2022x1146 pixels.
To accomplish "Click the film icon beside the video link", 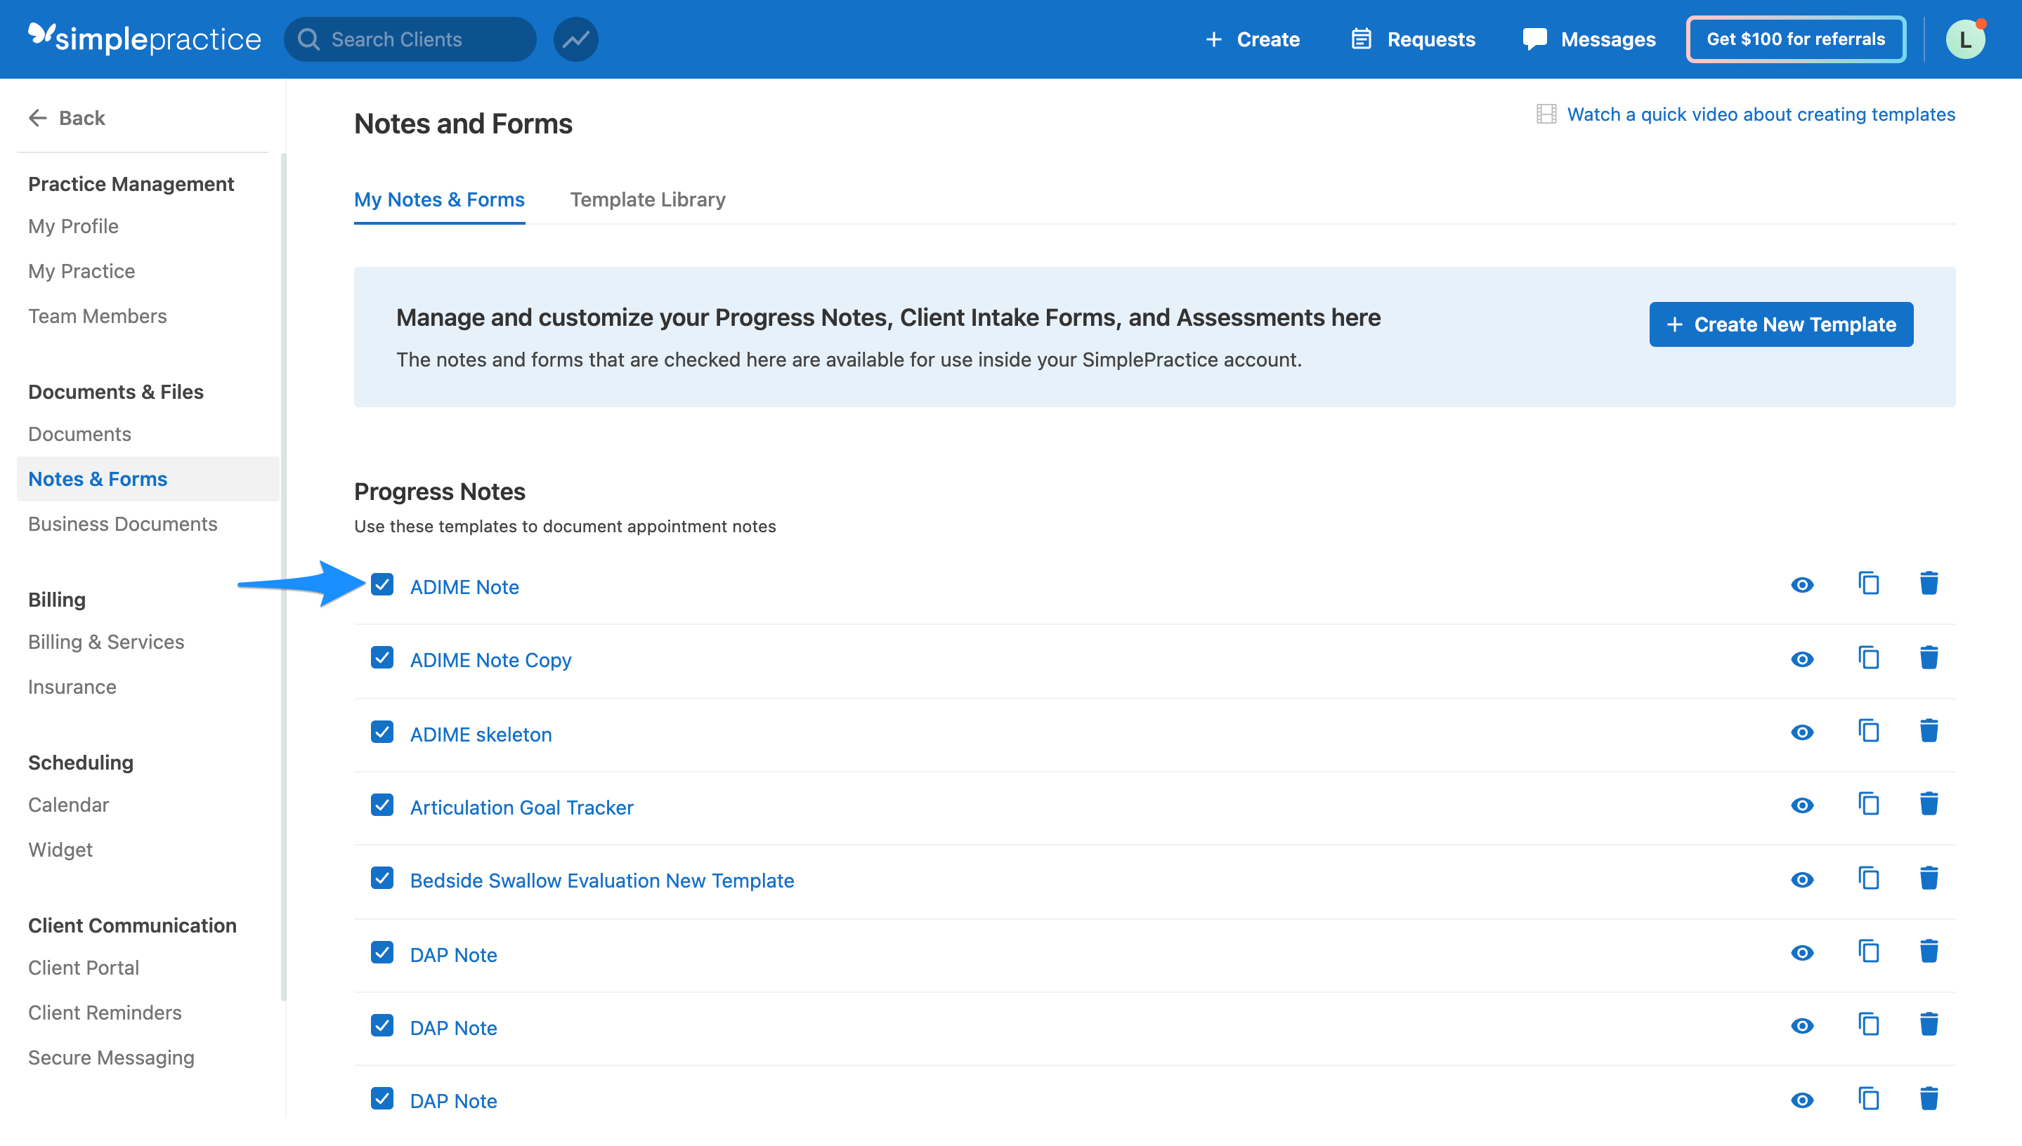I will click(x=1546, y=114).
